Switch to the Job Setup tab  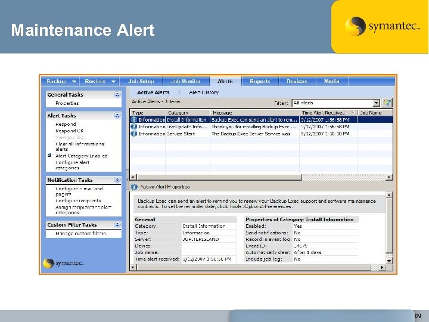141,81
